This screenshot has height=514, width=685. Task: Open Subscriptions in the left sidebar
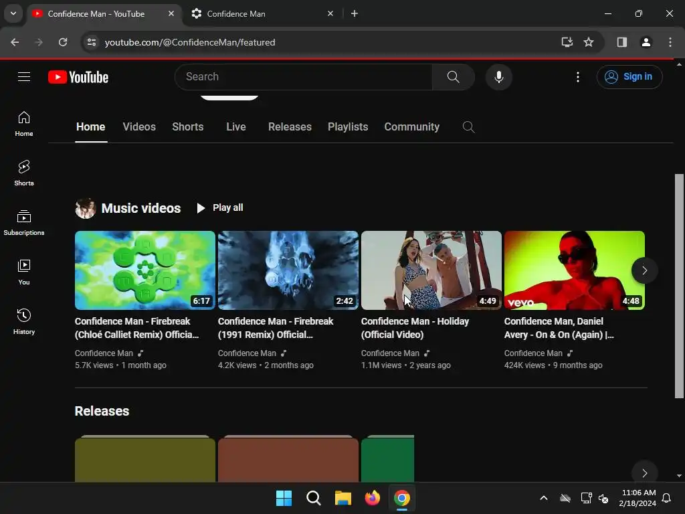24,223
